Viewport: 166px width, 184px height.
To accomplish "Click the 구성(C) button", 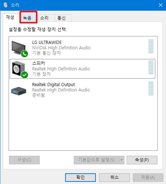I will click(x=24, y=160).
